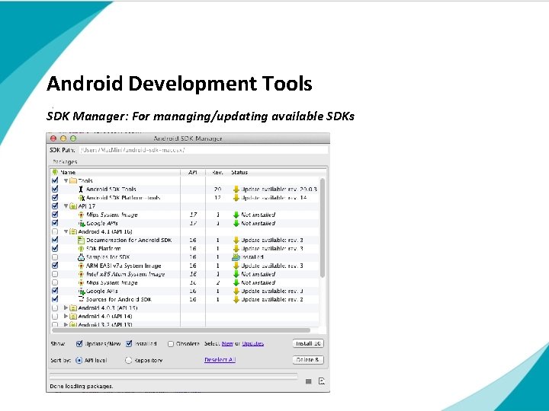Click the Tools folder icon

[73, 180]
